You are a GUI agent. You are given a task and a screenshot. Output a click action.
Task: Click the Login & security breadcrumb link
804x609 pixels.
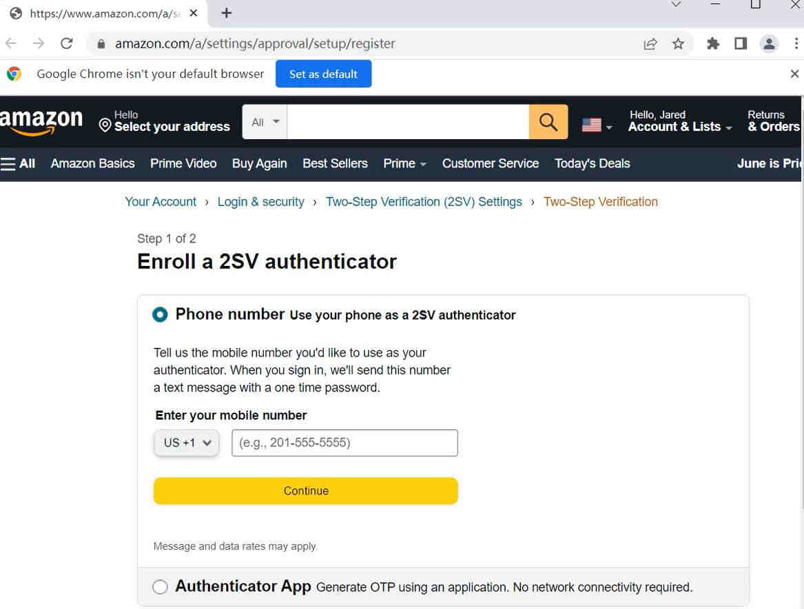pos(260,202)
